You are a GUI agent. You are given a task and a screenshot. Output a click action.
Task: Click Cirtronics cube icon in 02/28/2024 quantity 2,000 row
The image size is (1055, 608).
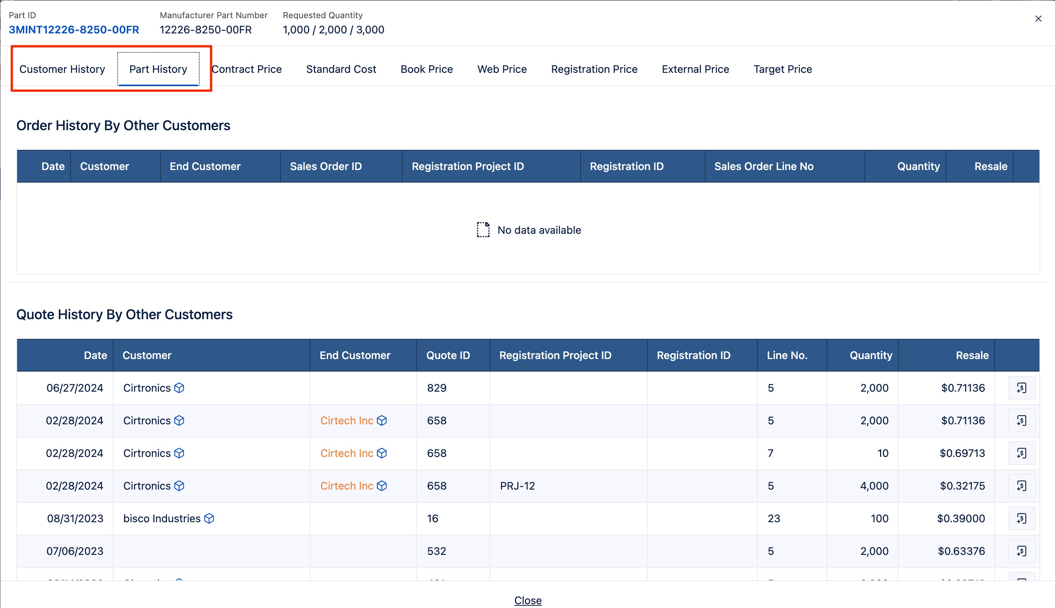179,421
